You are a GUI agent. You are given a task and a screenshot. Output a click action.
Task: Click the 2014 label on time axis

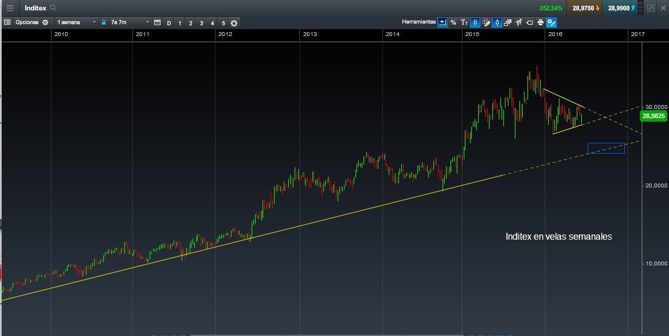coord(393,34)
